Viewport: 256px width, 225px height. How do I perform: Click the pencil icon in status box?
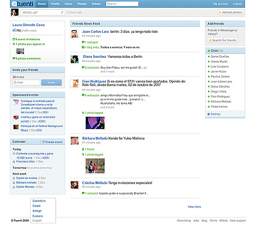point(62,13)
